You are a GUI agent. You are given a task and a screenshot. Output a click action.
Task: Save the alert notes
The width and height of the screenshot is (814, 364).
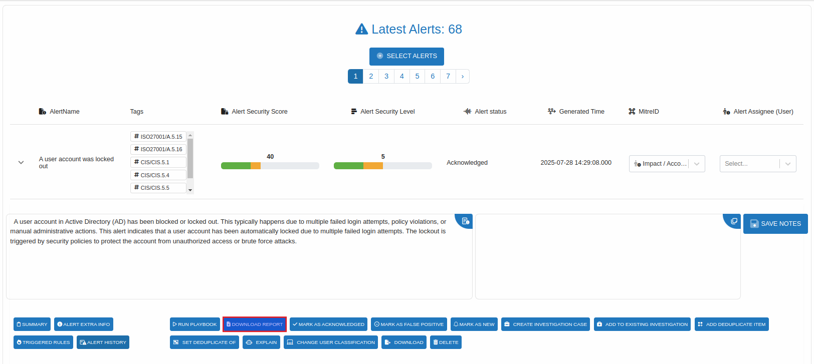775,224
